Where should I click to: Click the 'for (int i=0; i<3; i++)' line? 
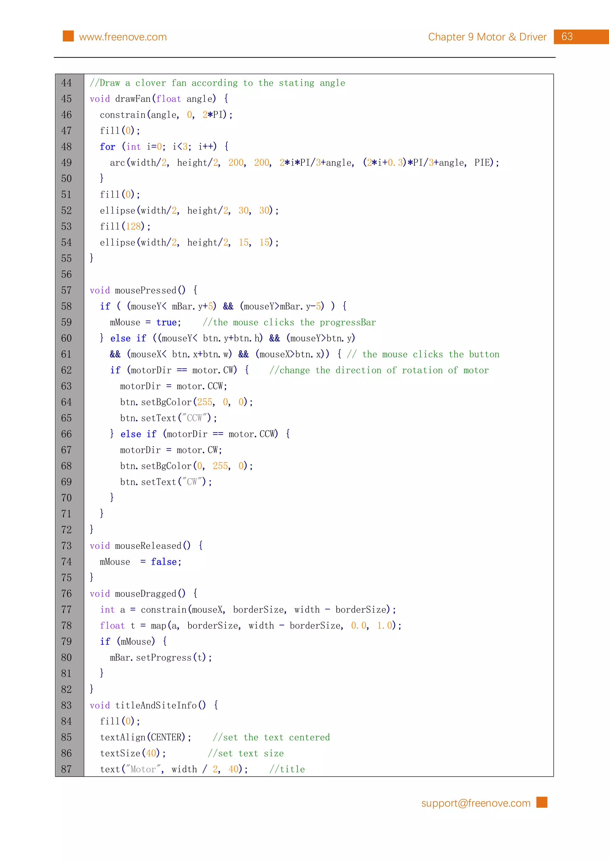click(x=164, y=147)
